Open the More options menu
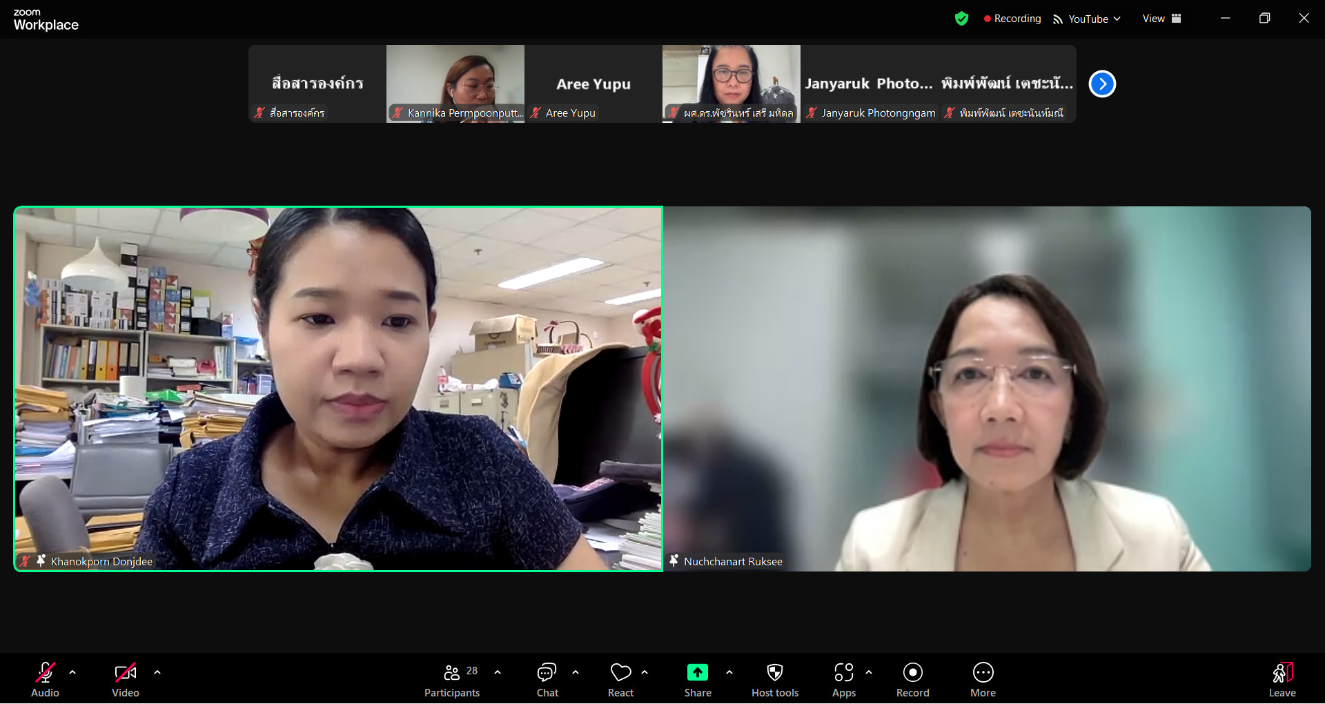This screenshot has width=1325, height=704. [x=983, y=680]
